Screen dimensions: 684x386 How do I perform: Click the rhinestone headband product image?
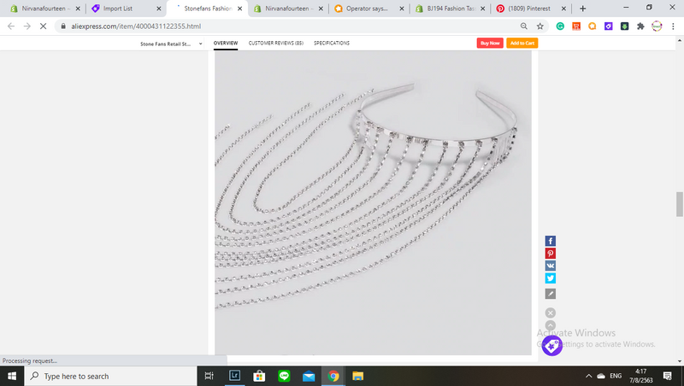373,202
